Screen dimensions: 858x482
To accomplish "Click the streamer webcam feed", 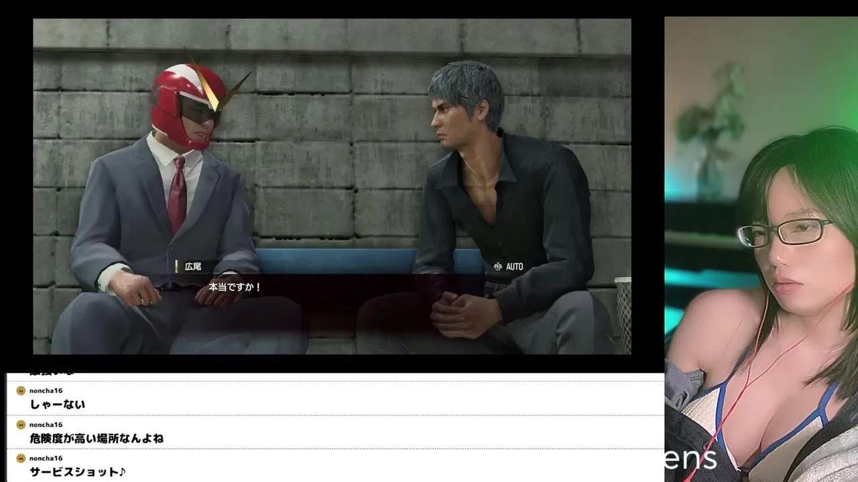I will click(x=761, y=249).
